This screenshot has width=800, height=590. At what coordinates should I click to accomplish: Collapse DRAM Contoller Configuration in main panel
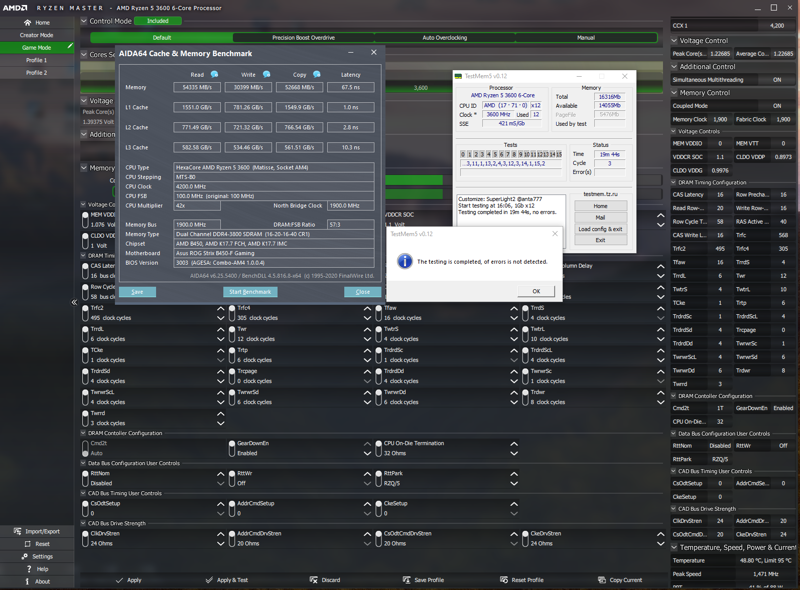point(83,433)
